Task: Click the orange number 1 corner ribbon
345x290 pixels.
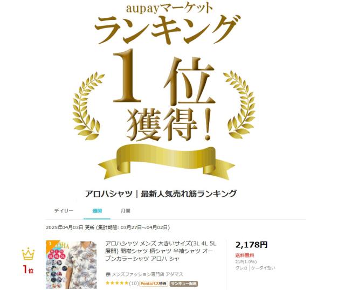Action: [x=51, y=245]
